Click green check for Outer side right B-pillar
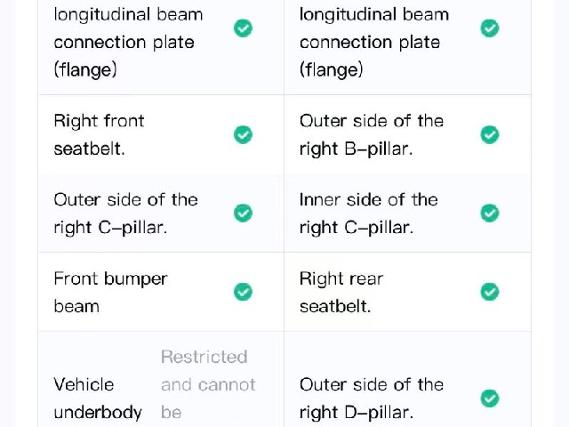The height and width of the screenshot is (427, 569). click(490, 134)
